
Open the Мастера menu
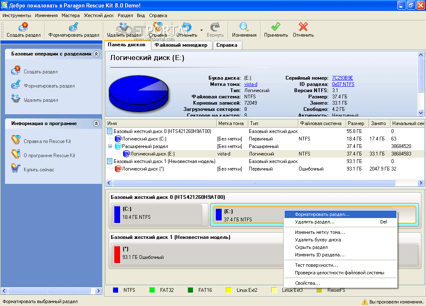coord(71,15)
